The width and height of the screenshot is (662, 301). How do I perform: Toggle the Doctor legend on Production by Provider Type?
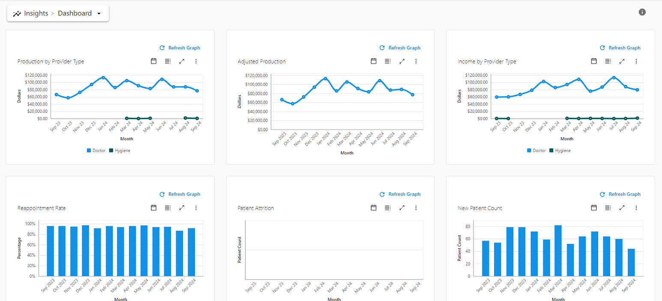[96, 150]
